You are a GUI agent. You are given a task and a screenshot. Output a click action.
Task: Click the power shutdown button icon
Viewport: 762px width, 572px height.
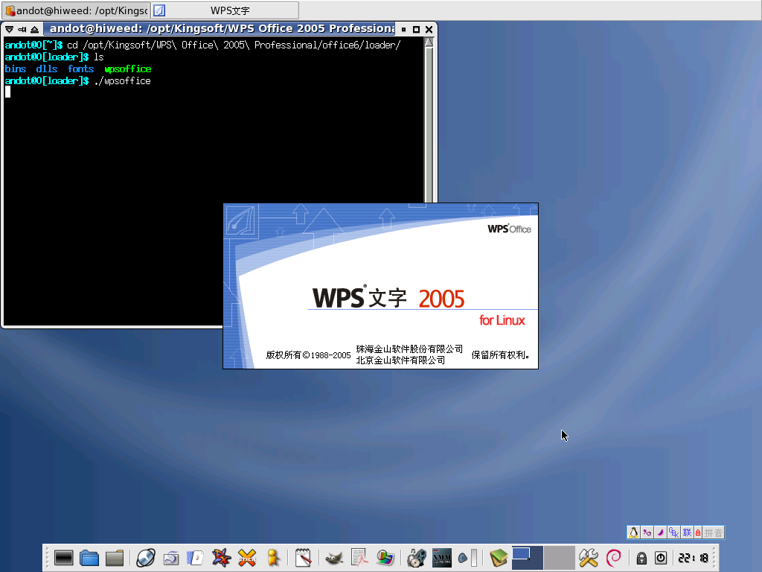pos(661,558)
